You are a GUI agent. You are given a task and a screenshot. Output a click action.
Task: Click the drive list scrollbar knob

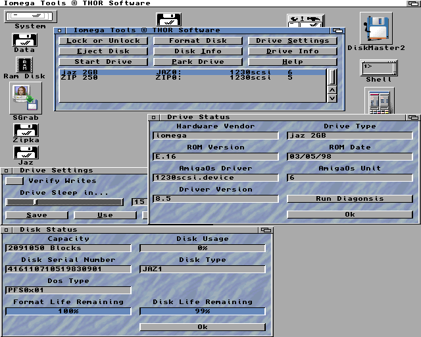click(x=332, y=77)
